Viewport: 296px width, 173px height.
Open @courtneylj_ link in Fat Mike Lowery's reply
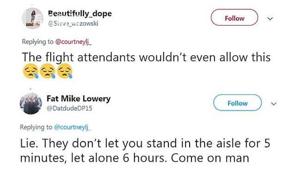[x=72, y=127]
